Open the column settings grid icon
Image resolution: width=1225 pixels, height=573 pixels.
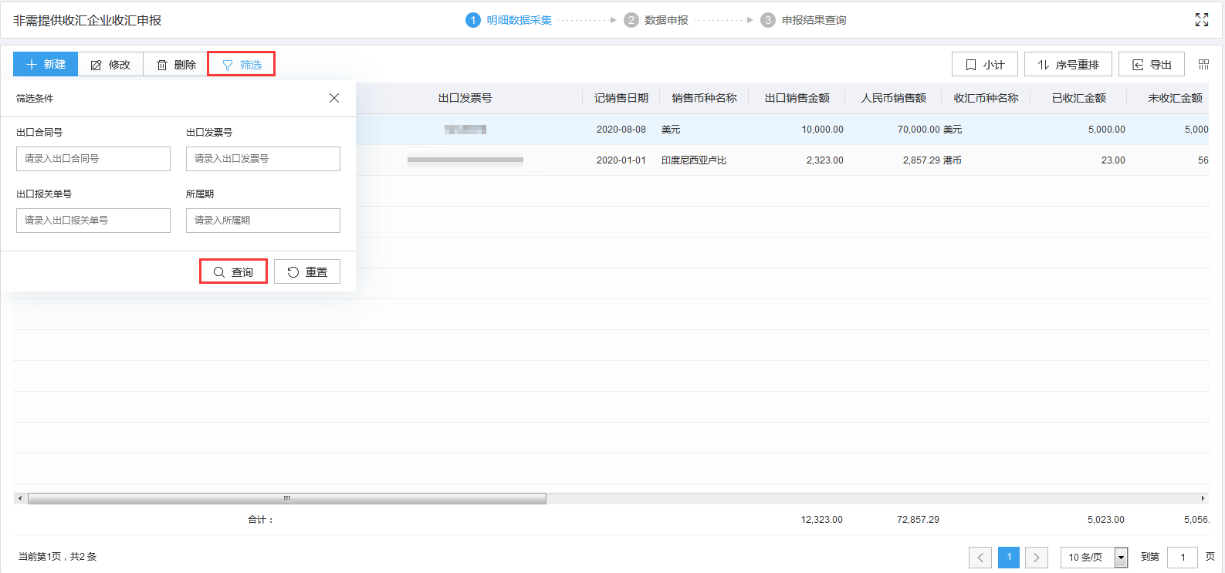coord(1203,65)
